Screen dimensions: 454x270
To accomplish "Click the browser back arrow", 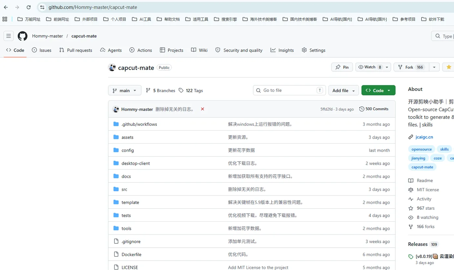I will [x=6, y=7].
